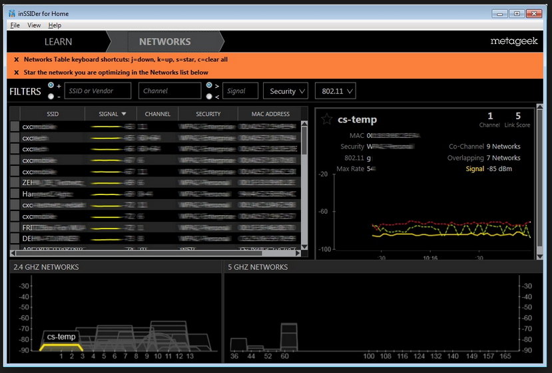Switch to the LEARN tab
The height and width of the screenshot is (373, 552).
point(58,41)
